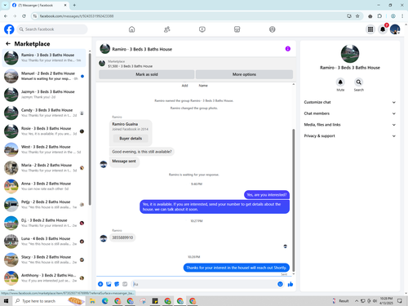Viewport: 408px width, 306px height.
Task: Open Candy - 3 Beds 3 Baths House conversation
Action: [44, 113]
